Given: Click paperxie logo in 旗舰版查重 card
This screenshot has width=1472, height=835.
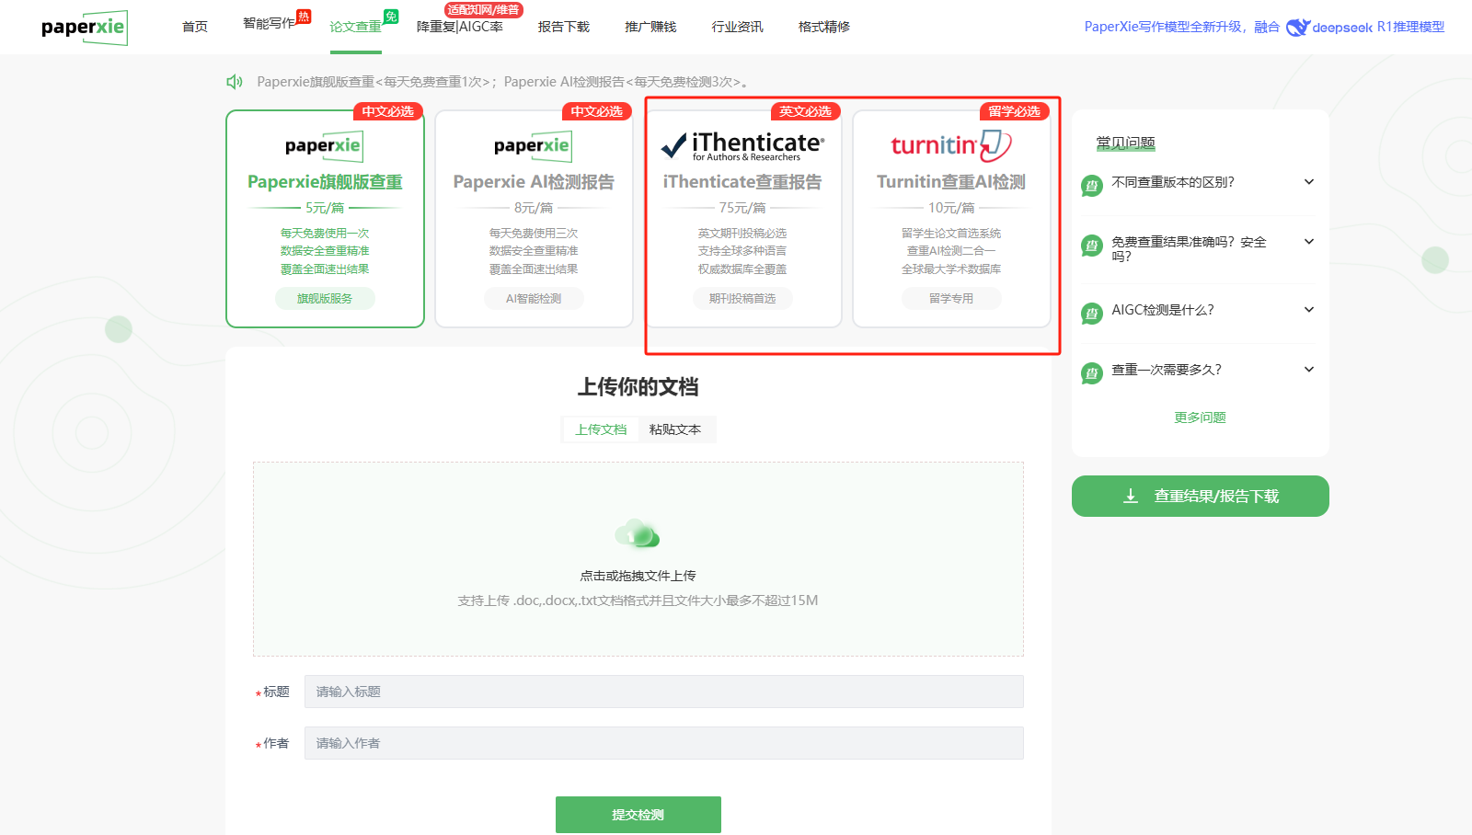Looking at the screenshot, I should point(324,145).
